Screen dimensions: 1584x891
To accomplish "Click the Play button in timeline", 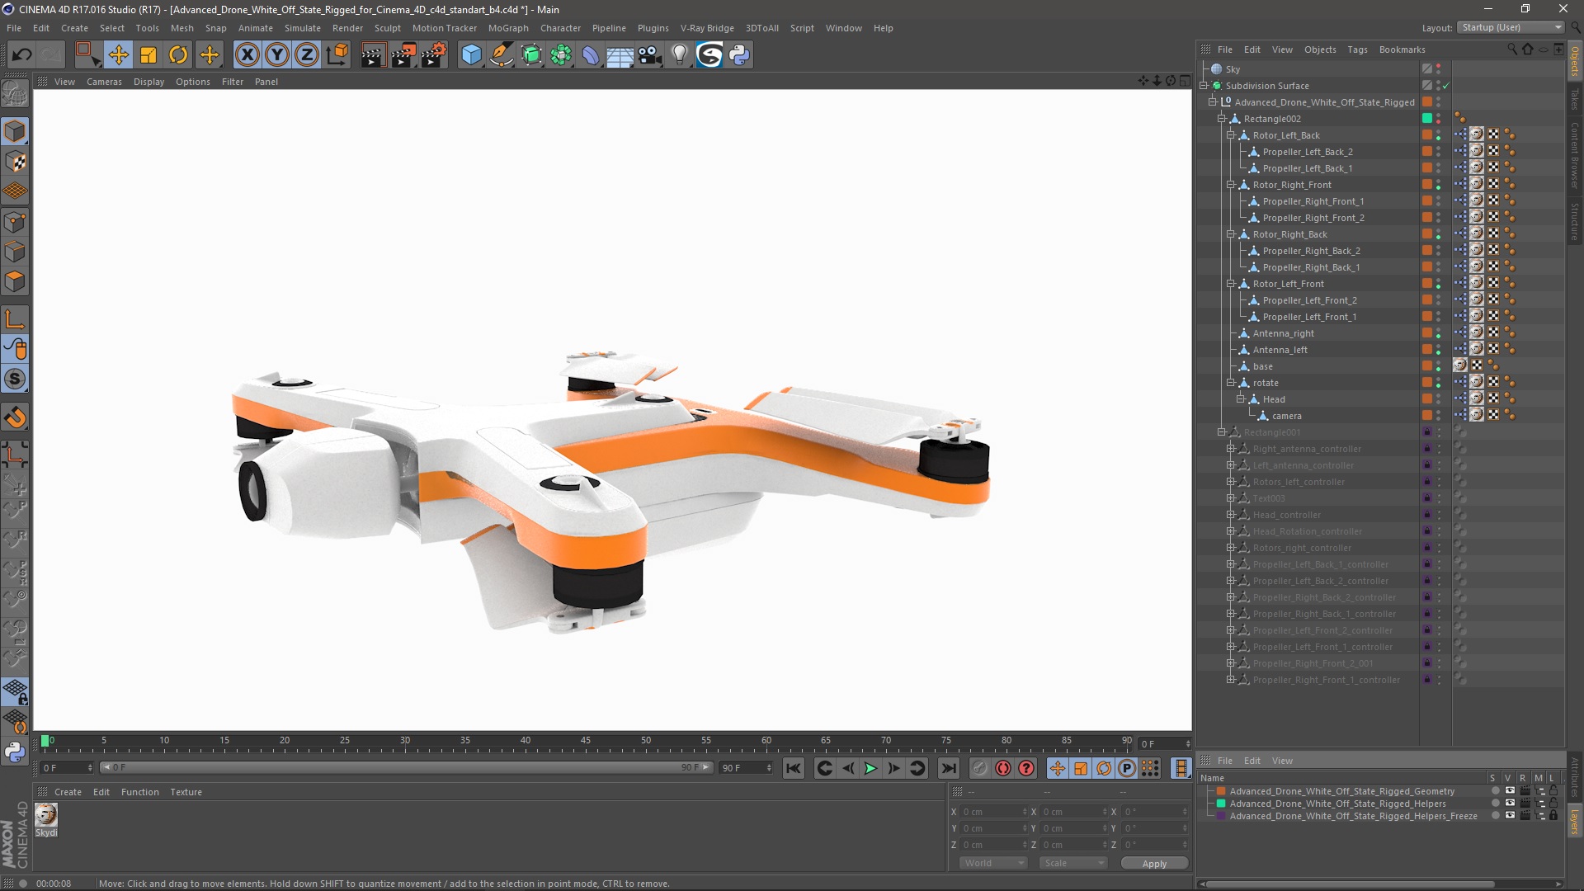I will 870,768.
